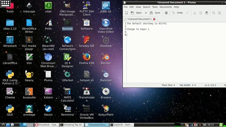Open Kazam screen recorder icon
Viewport: 226px width, 127px height.
coord(48,93)
